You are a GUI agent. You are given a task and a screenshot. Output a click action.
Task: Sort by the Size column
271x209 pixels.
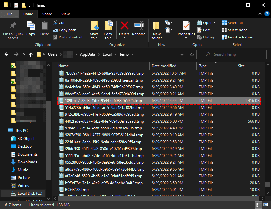click(241, 66)
